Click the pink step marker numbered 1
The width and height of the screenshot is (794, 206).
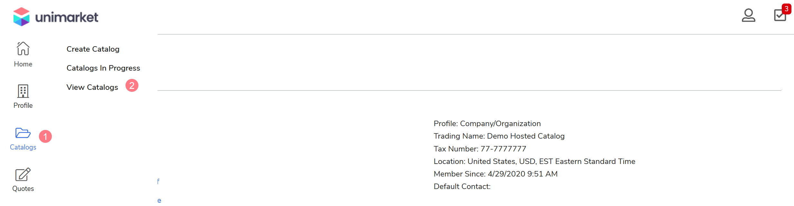pos(45,136)
